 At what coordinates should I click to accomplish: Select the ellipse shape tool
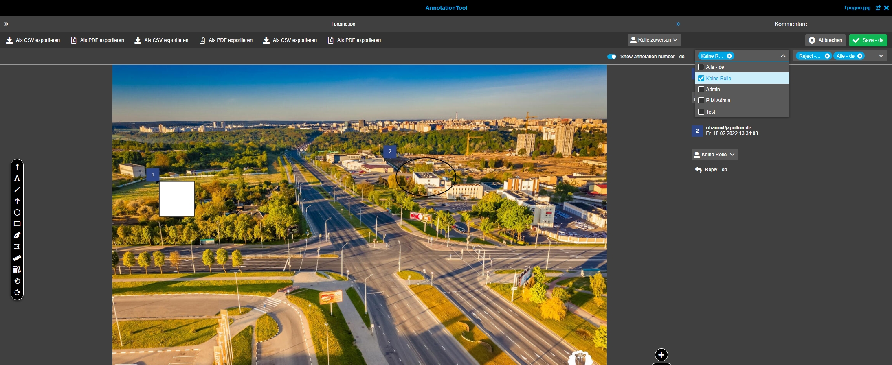17,212
